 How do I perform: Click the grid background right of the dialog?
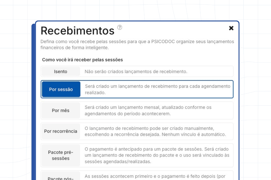[x=255, y=100]
